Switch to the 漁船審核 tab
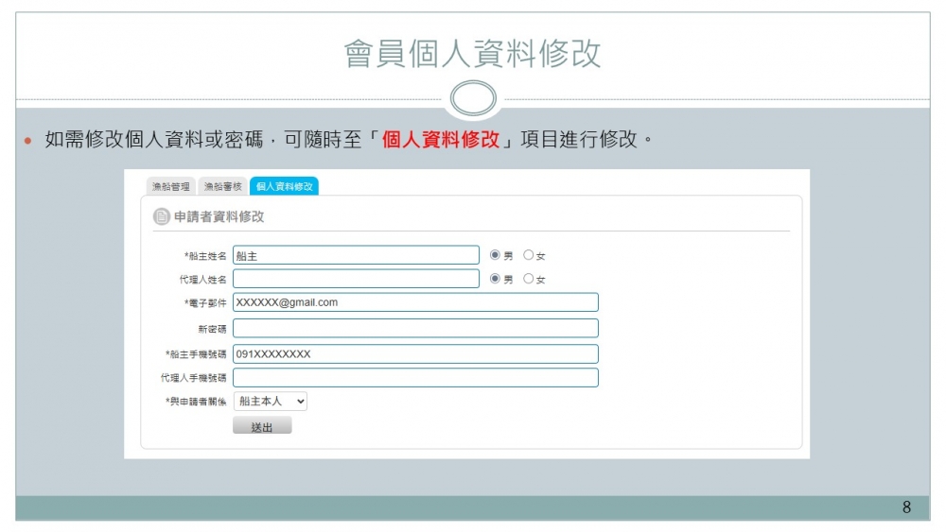The height and width of the screenshot is (532, 946). click(223, 187)
